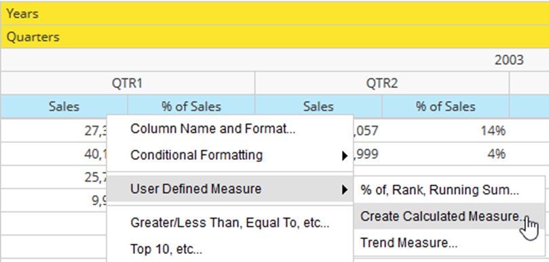Click the Quarters field bar
Image resolution: width=549 pixels, height=262 pixels.
[274, 37]
